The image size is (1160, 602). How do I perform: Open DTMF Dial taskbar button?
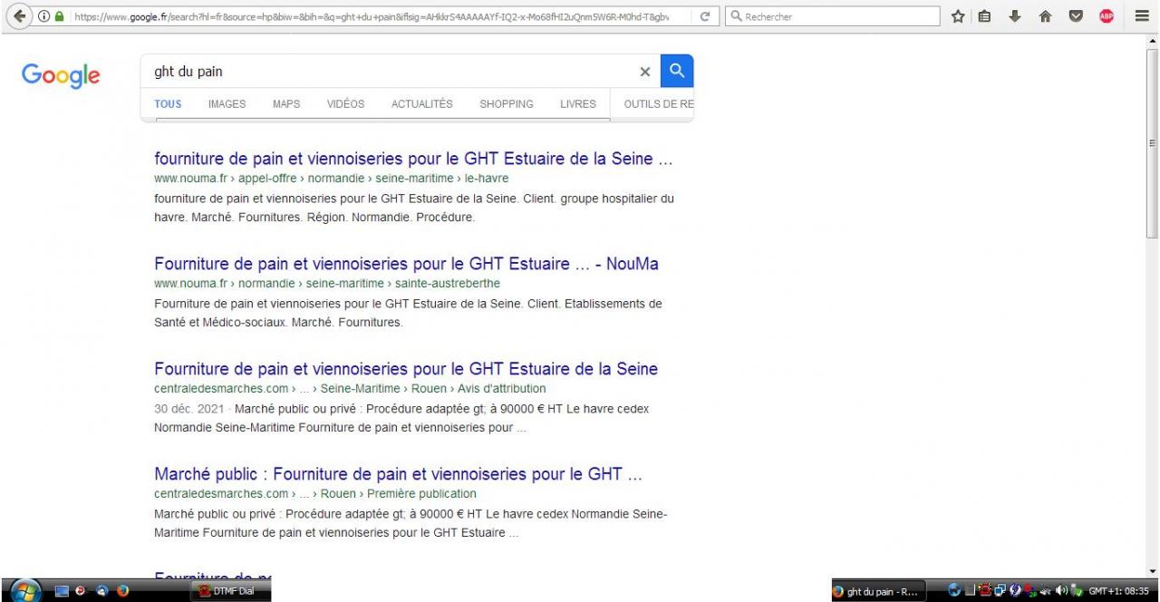[x=228, y=591]
